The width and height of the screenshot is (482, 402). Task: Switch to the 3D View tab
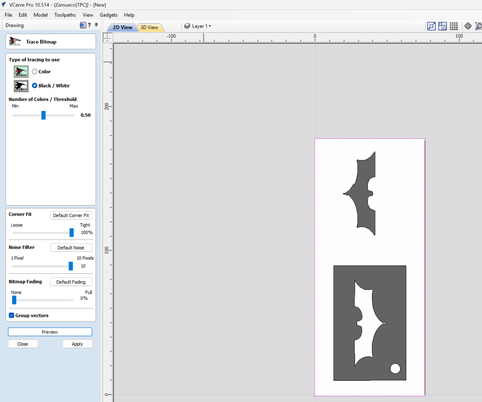click(149, 27)
